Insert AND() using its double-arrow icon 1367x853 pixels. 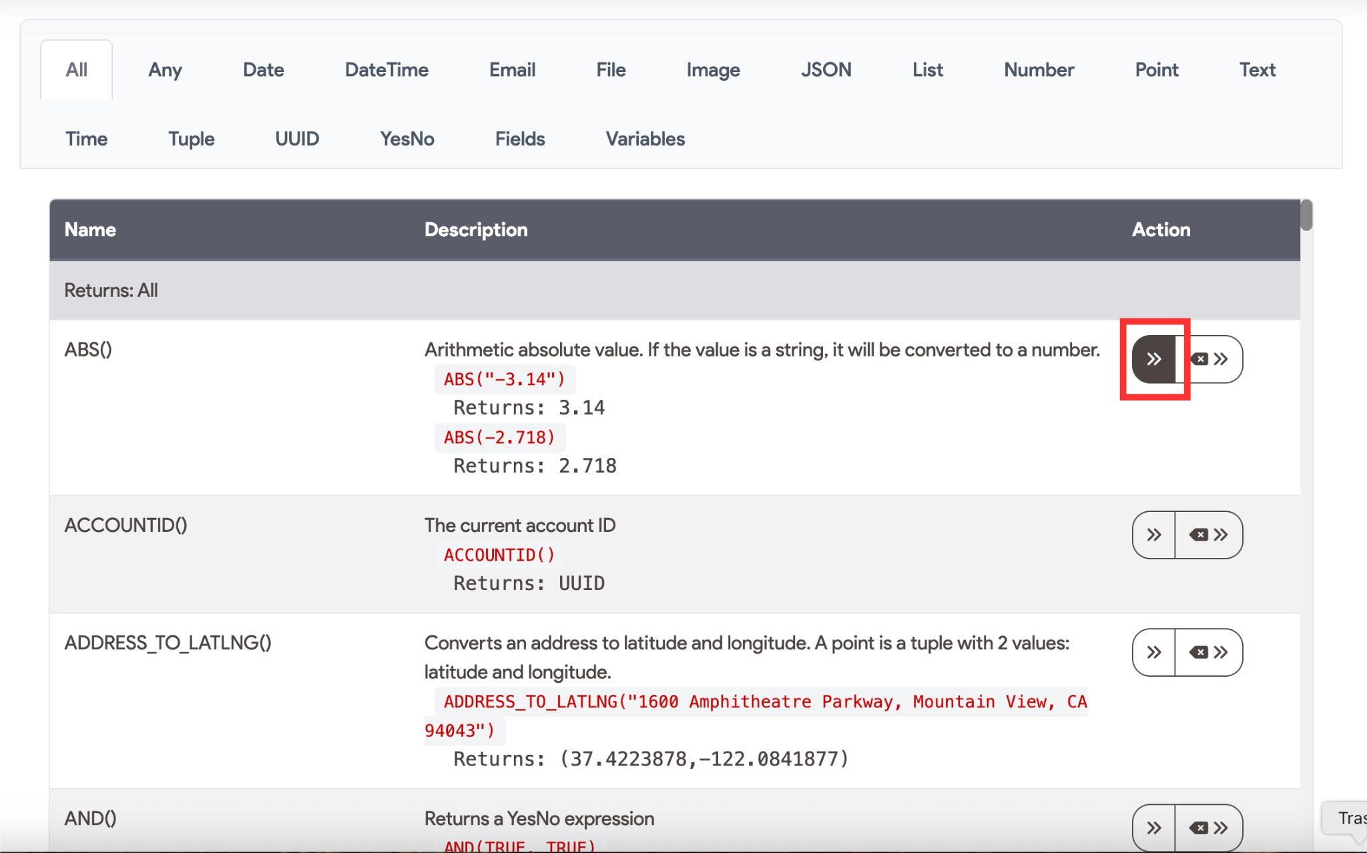1153,827
